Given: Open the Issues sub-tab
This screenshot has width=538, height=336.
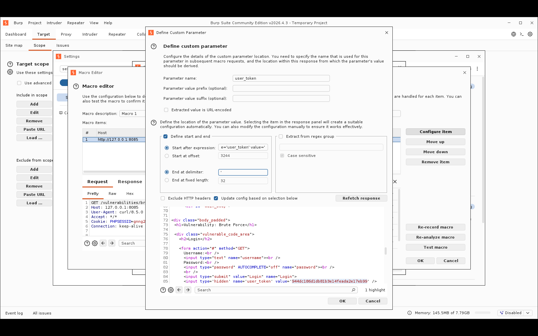Looking at the screenshot, I should point(63,45).
